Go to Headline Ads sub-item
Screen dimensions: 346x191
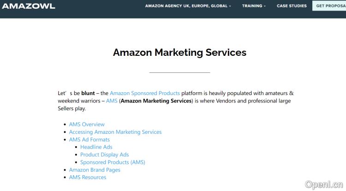96,147
